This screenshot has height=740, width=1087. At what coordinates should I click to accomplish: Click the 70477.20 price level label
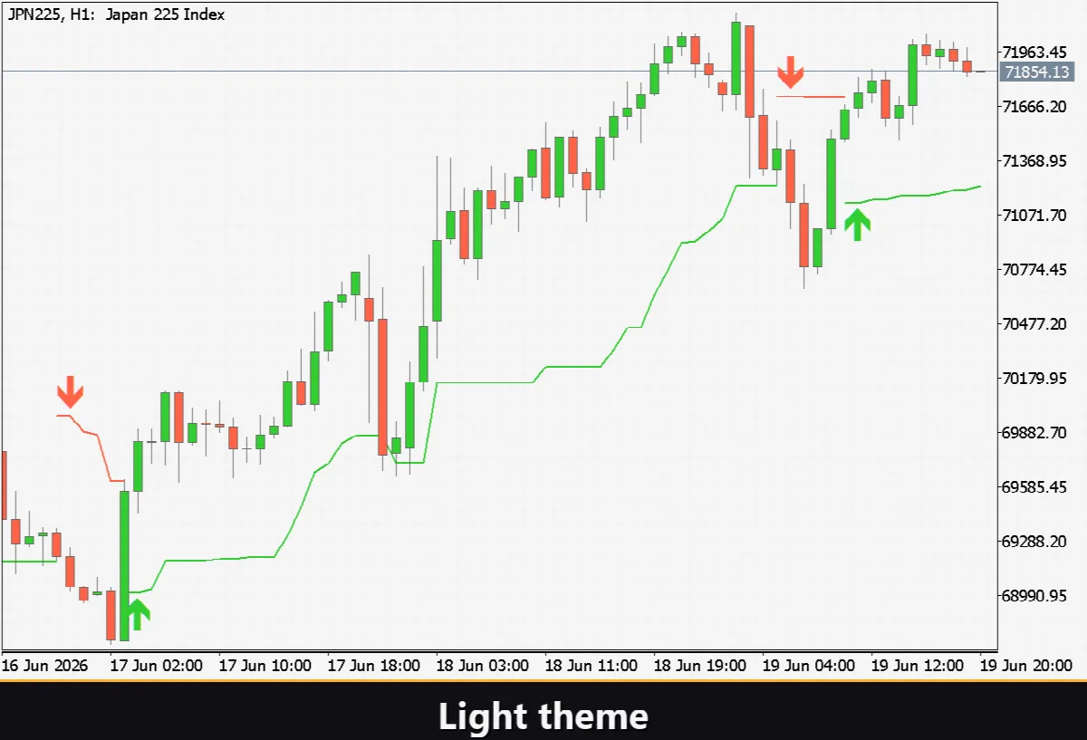click(1034, 323)
